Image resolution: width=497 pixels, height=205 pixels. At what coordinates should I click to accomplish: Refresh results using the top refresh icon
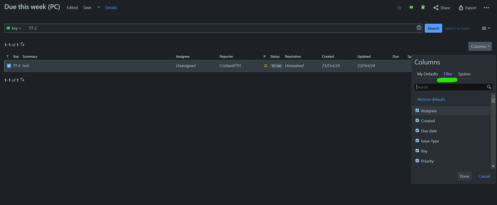pyautogui.click(x=22, y=44)
